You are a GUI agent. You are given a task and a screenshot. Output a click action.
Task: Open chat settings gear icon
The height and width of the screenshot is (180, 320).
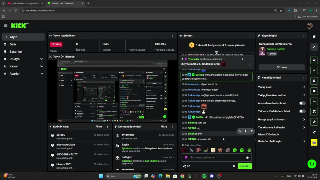pyautogui.click(x=234, y=166)
